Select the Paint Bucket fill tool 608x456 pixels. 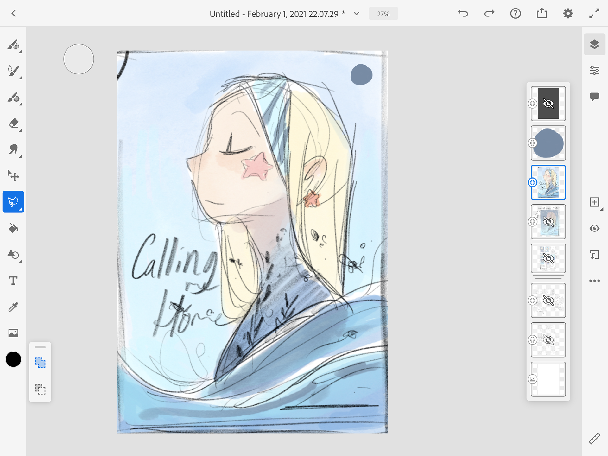[13, 228]
